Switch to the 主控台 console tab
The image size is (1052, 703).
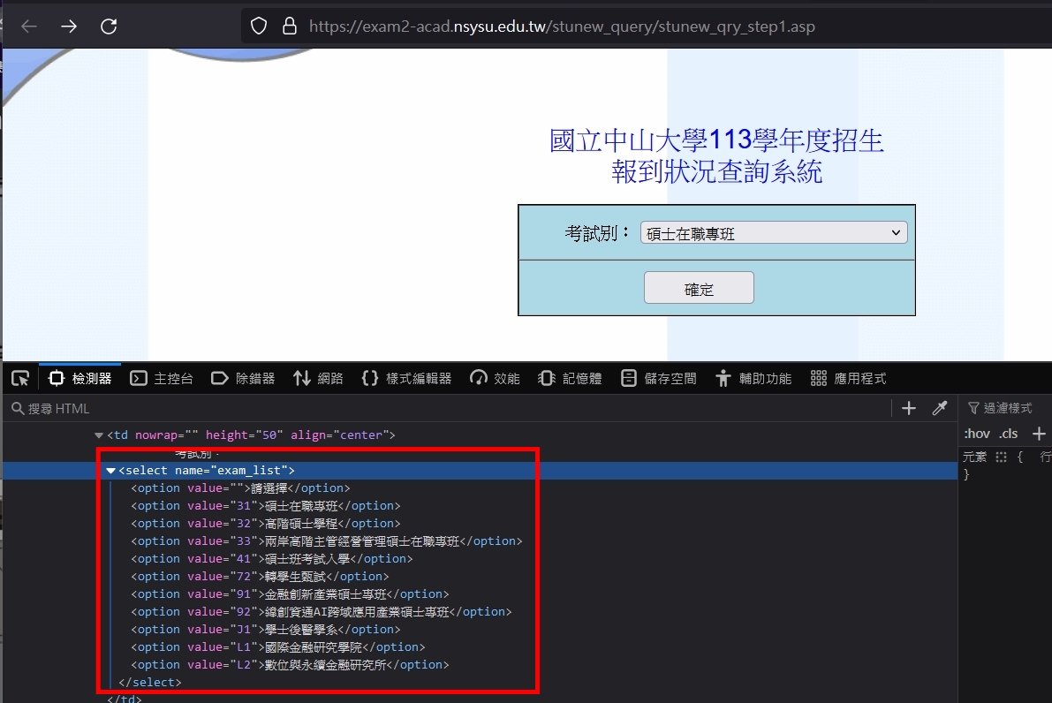click(x=162, y=379)
